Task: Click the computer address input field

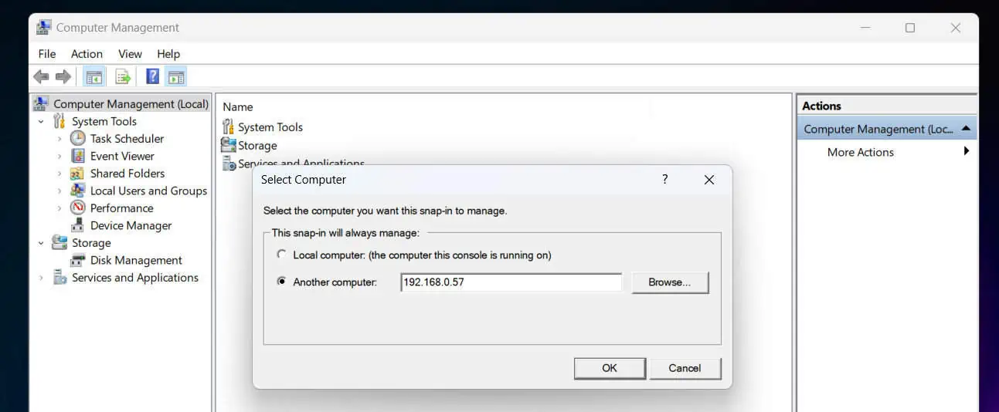Action: click(511, 282)
